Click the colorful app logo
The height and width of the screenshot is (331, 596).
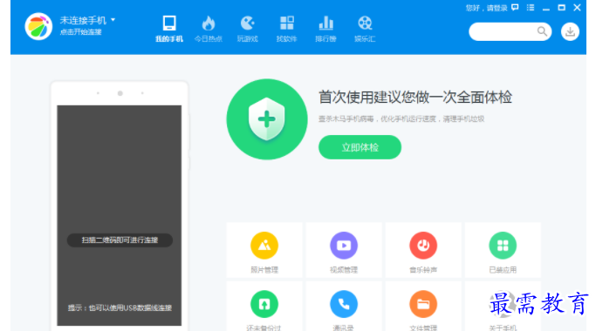[38, 26]
